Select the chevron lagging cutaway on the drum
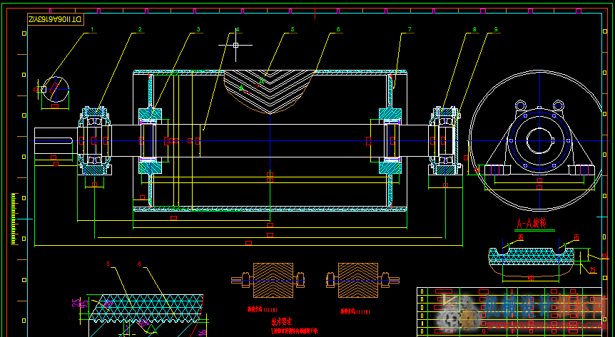The image size is (615, 337). (x=270, y=90)
